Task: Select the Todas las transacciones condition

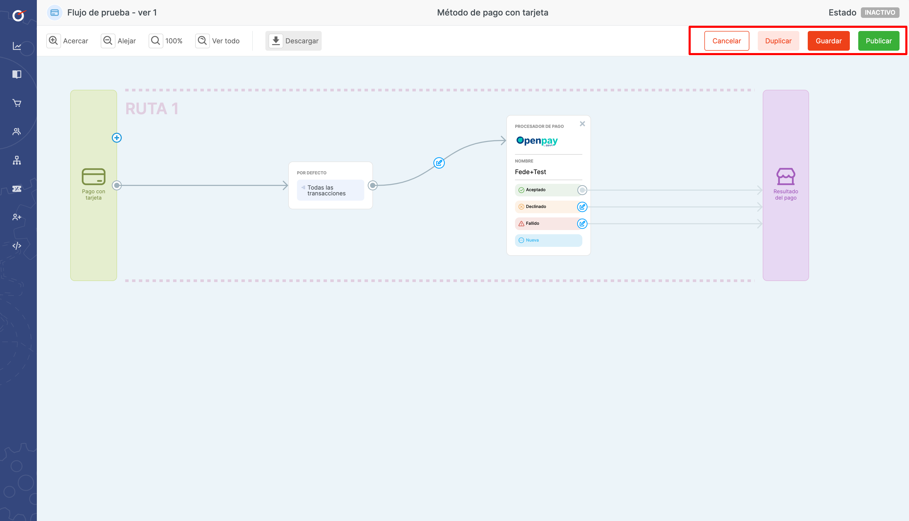Action: coord(330,190)
